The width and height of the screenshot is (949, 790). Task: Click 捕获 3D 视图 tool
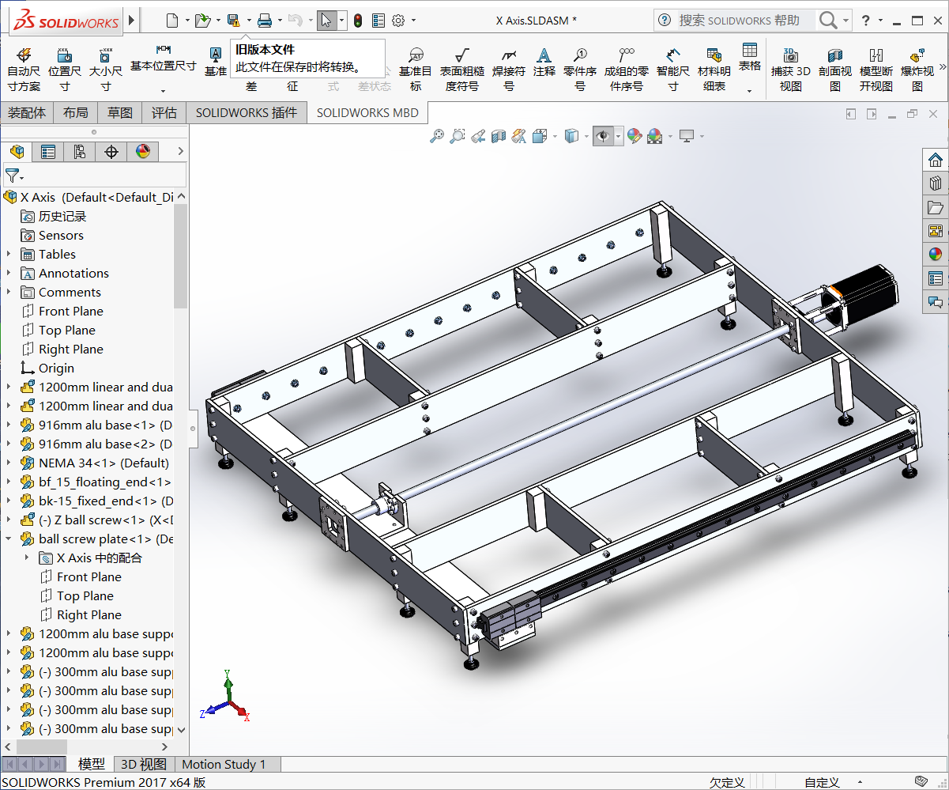click(x=791, y=70)
